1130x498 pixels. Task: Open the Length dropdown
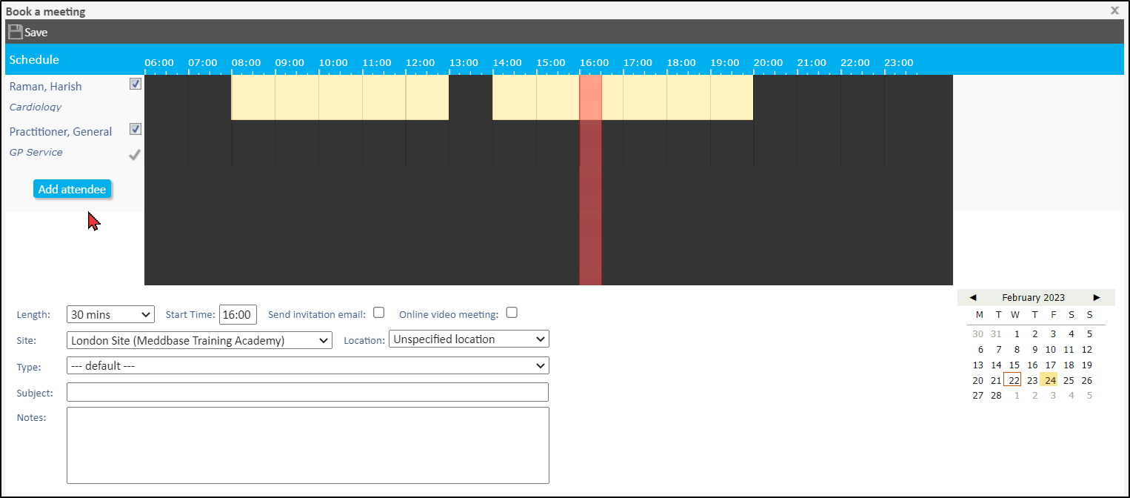tap(110, 314)
